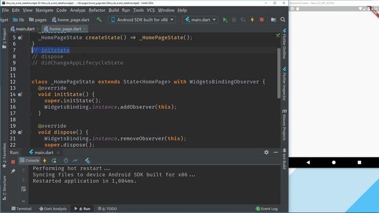Click the lib breadcrumb folder
The width and height of the screenshot is (379, 213).
point(18,20)
